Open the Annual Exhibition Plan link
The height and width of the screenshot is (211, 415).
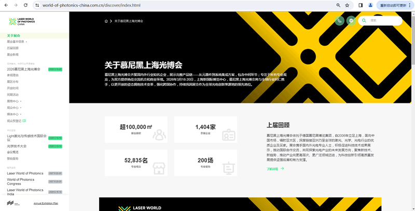[46, 203]
